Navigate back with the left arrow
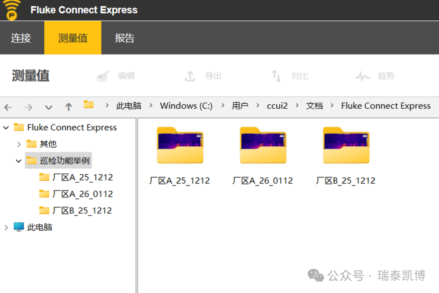 (x=8, y=107)
